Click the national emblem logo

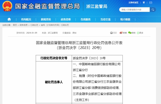[x=7, y=6]
